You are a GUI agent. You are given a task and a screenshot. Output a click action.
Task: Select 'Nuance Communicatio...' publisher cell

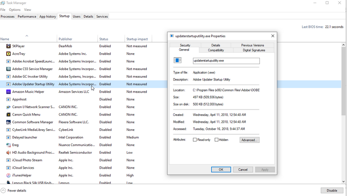point(77,145)
